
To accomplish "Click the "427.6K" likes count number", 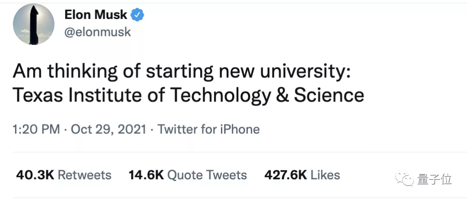I will coord(285,175).
